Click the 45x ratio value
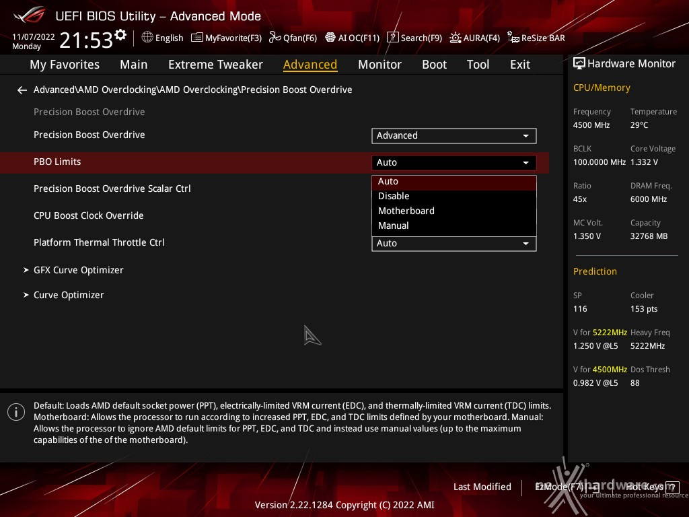The height and width of the screenshot is (517, 689). (x=579, y=199)
